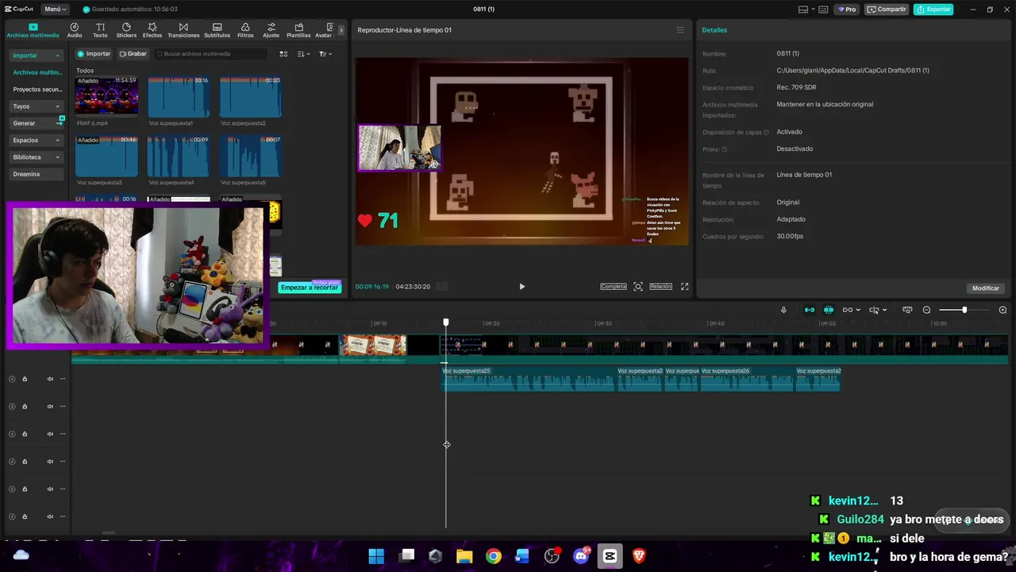Click the Proxy help info icon
This screenshot has width=1016, height=572.
click(724, 149)
